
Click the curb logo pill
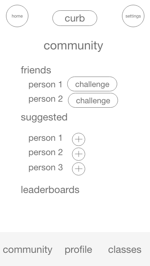click(75, 18)
